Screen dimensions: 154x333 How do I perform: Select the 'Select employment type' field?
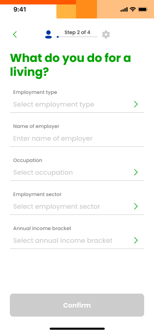coord(77,104)
